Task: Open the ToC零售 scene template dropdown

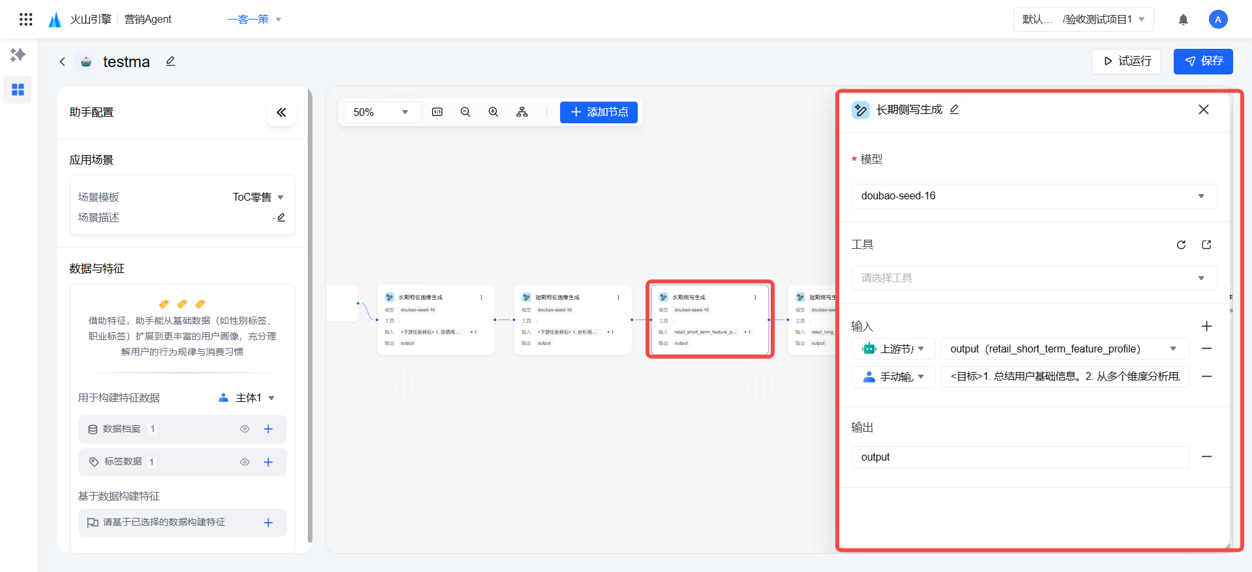Action: coord(259,197)
